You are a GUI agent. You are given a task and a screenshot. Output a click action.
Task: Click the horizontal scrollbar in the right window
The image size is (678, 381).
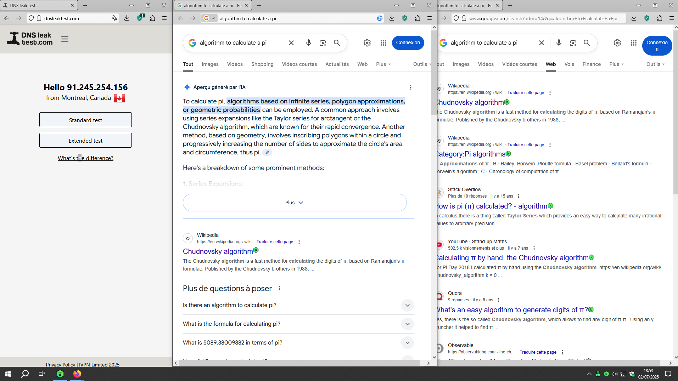(549, 363)
